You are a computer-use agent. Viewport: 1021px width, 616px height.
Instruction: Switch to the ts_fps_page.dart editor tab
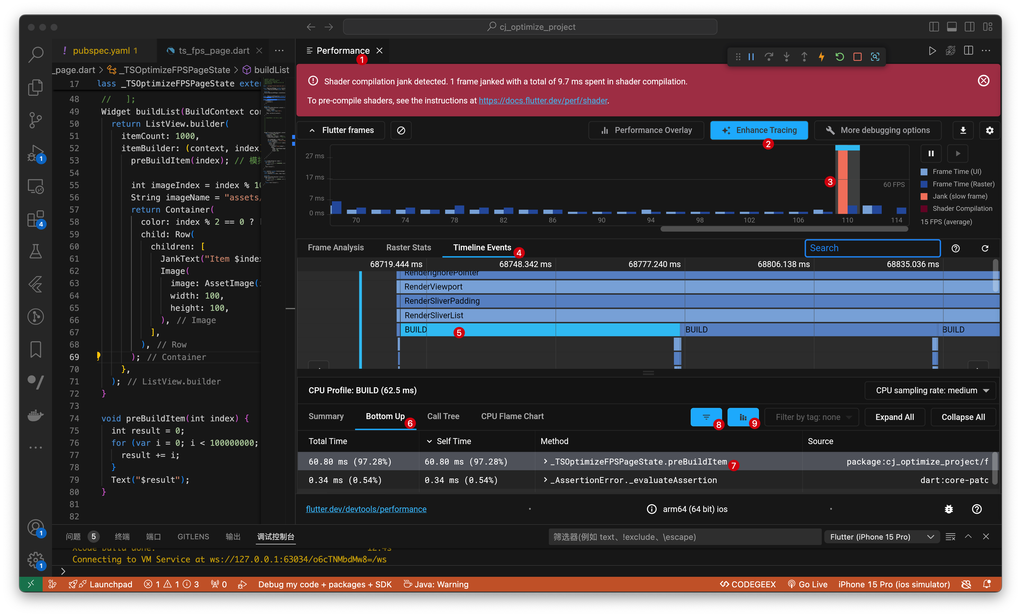[214, 51]
